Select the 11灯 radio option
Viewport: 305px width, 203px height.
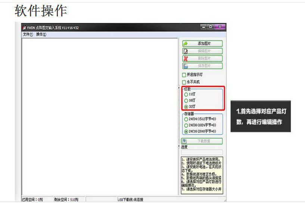click(186, 94)
